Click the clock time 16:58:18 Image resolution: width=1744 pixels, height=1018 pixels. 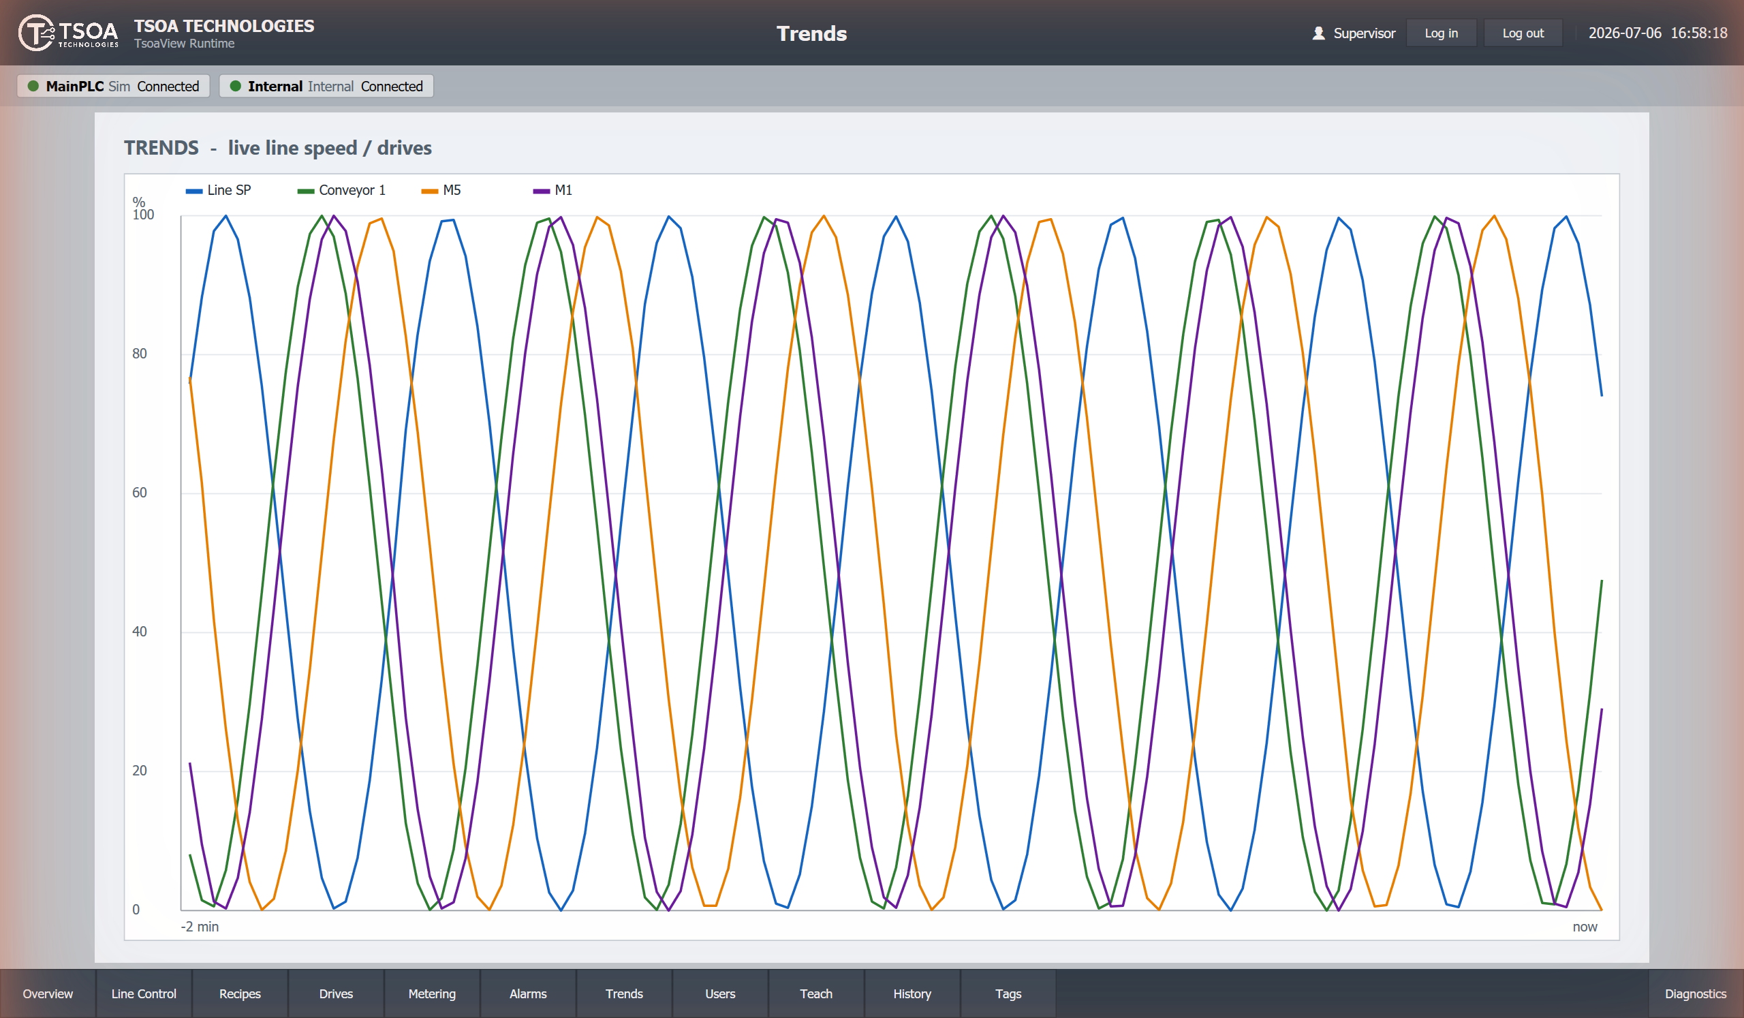point(1699,33)
